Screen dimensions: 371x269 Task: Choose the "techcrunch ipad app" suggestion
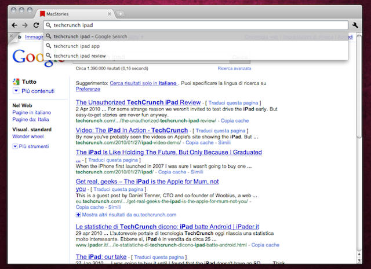click(76, 46)
